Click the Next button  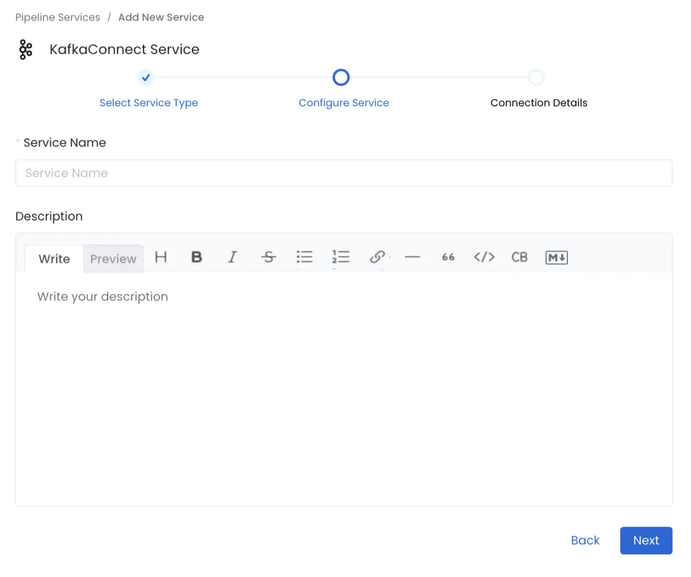(646, 540)
